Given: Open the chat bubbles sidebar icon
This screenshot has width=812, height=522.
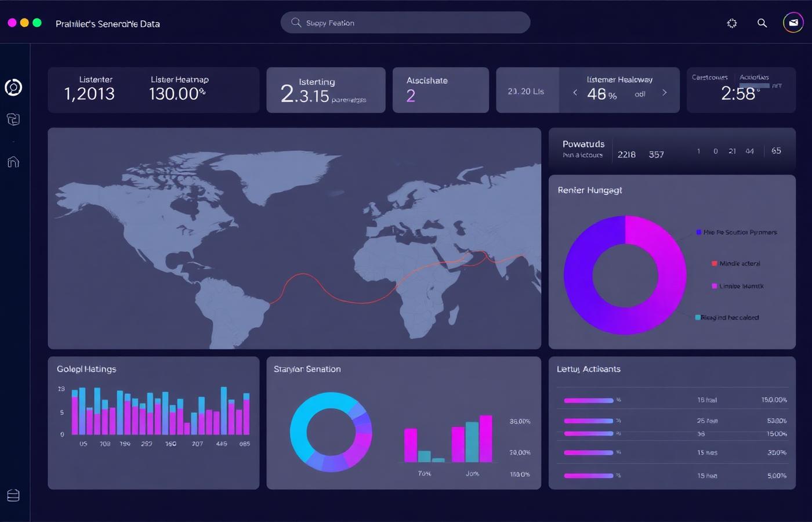Looking at the screenshot, I should pos(13,119).
